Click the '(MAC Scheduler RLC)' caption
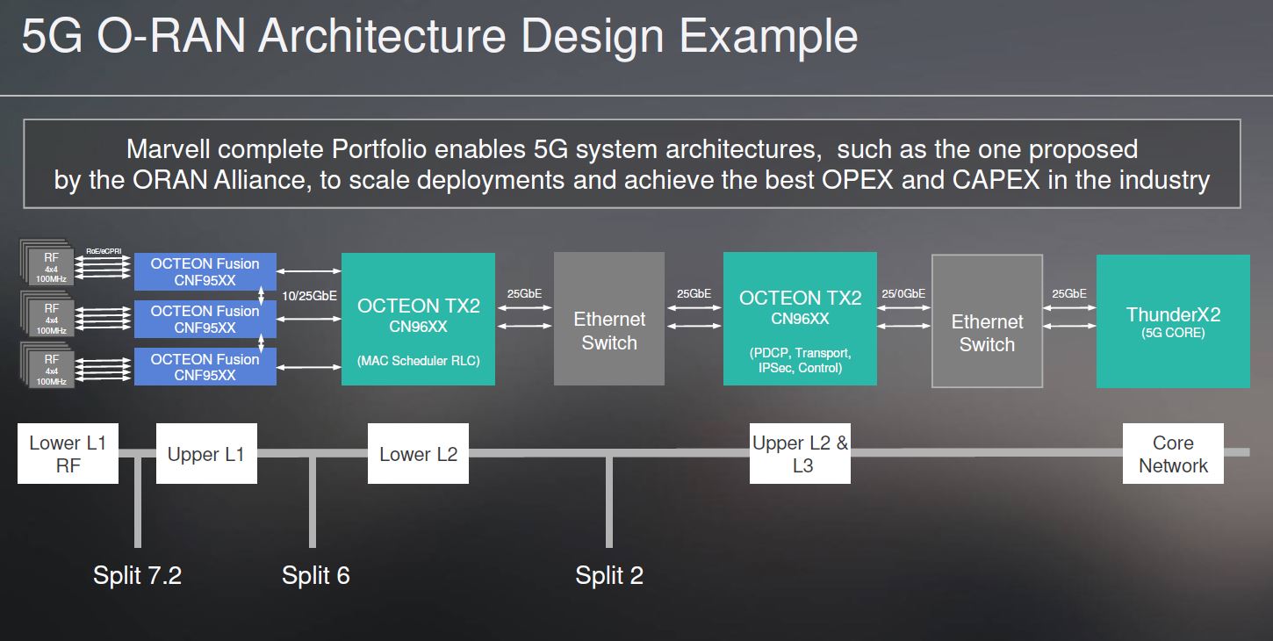This screenshot has height=641, width=1273. point(418,360)
